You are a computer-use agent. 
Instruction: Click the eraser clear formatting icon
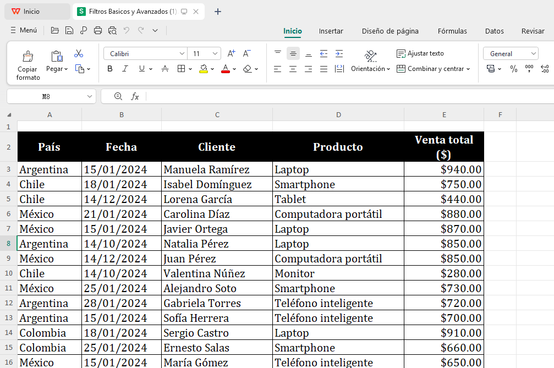248,69
